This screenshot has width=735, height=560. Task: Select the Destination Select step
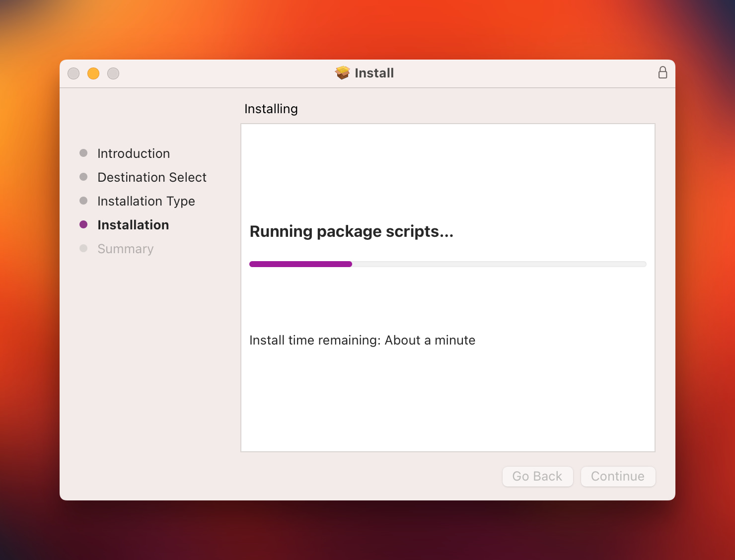pos(152,177)
